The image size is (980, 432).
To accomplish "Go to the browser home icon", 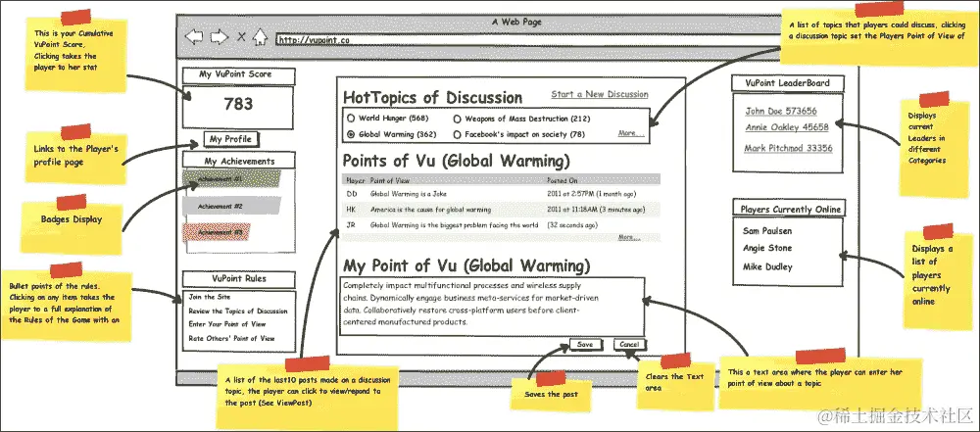I will [x=260, y=37].
